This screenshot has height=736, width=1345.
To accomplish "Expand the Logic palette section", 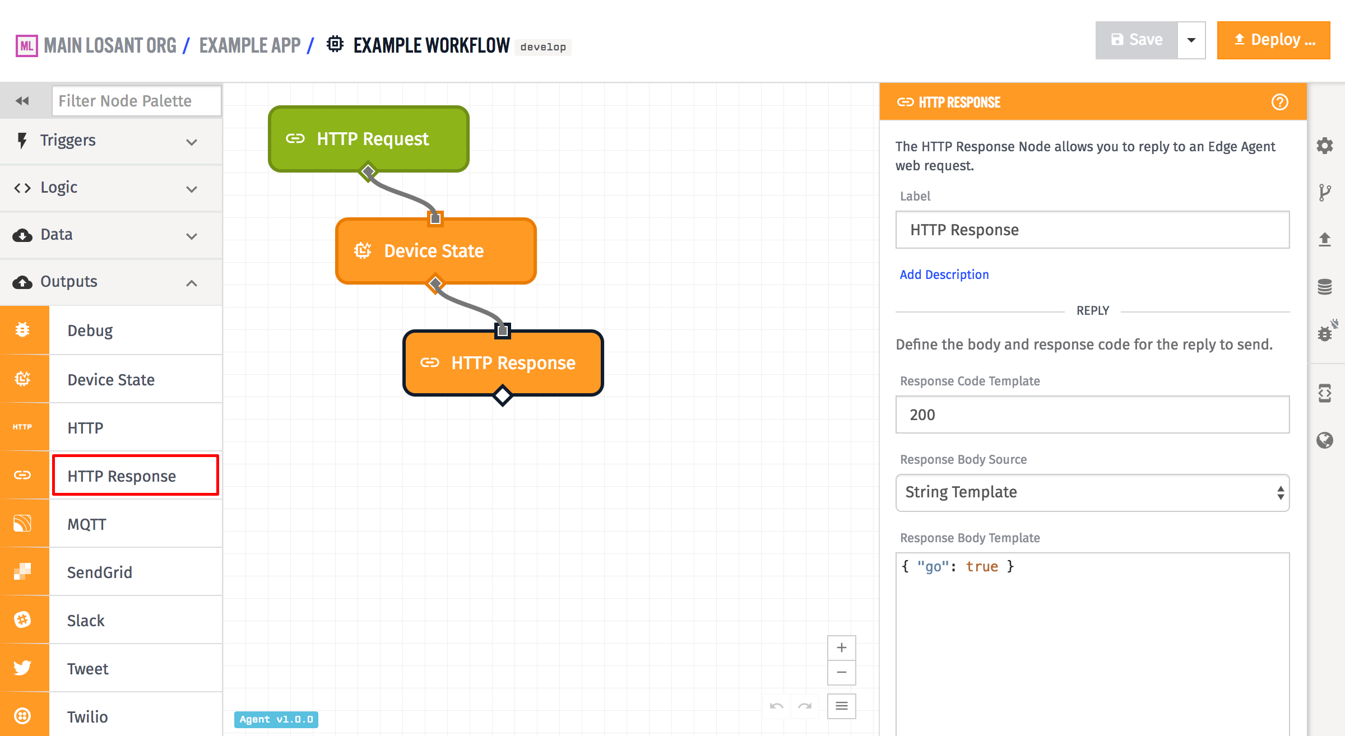I will [112, 187].
